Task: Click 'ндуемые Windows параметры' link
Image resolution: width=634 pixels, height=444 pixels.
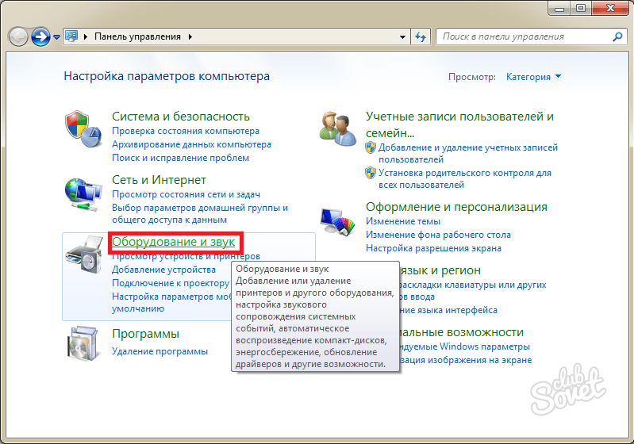Action: [464, 346]
